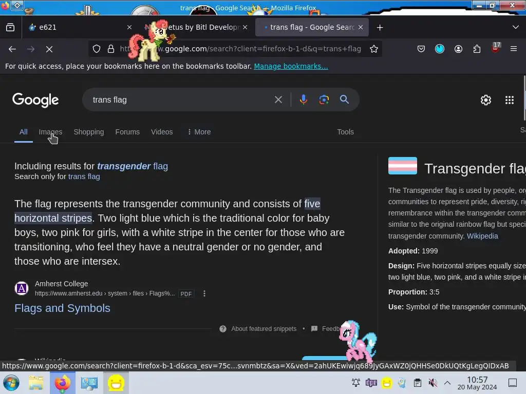The image size is (526, 394).
Task: Open the Videos results tab
Action: point(162,132)
